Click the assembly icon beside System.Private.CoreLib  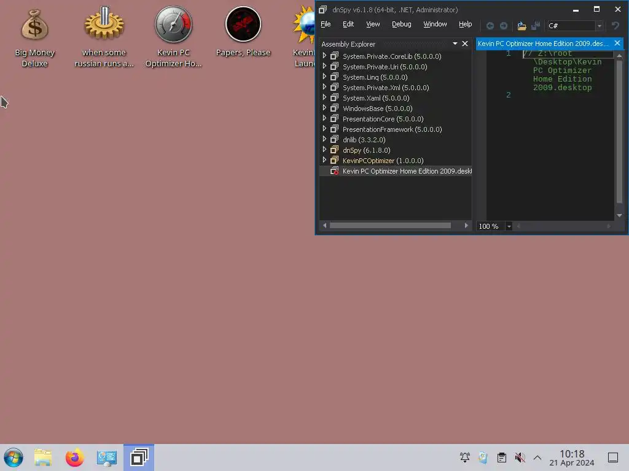click(334, 56)
